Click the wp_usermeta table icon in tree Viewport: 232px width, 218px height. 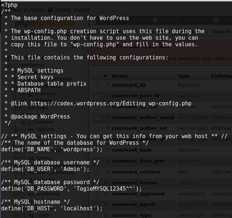pos(23,194)
